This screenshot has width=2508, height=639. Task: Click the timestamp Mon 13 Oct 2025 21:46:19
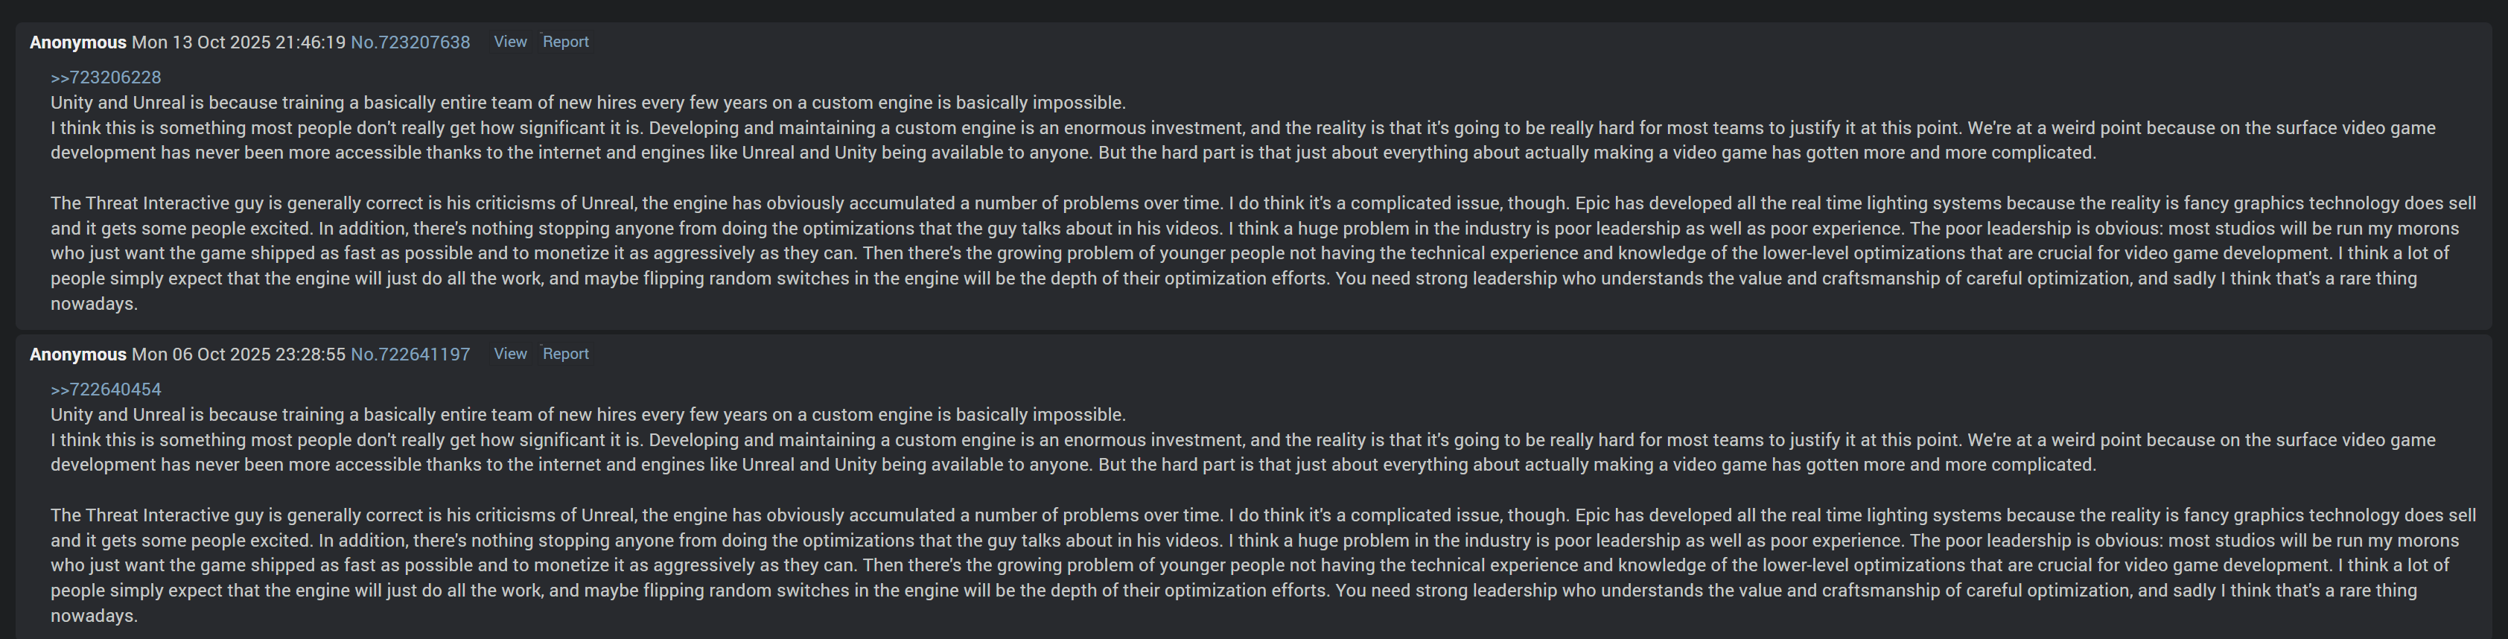point(238,43)
